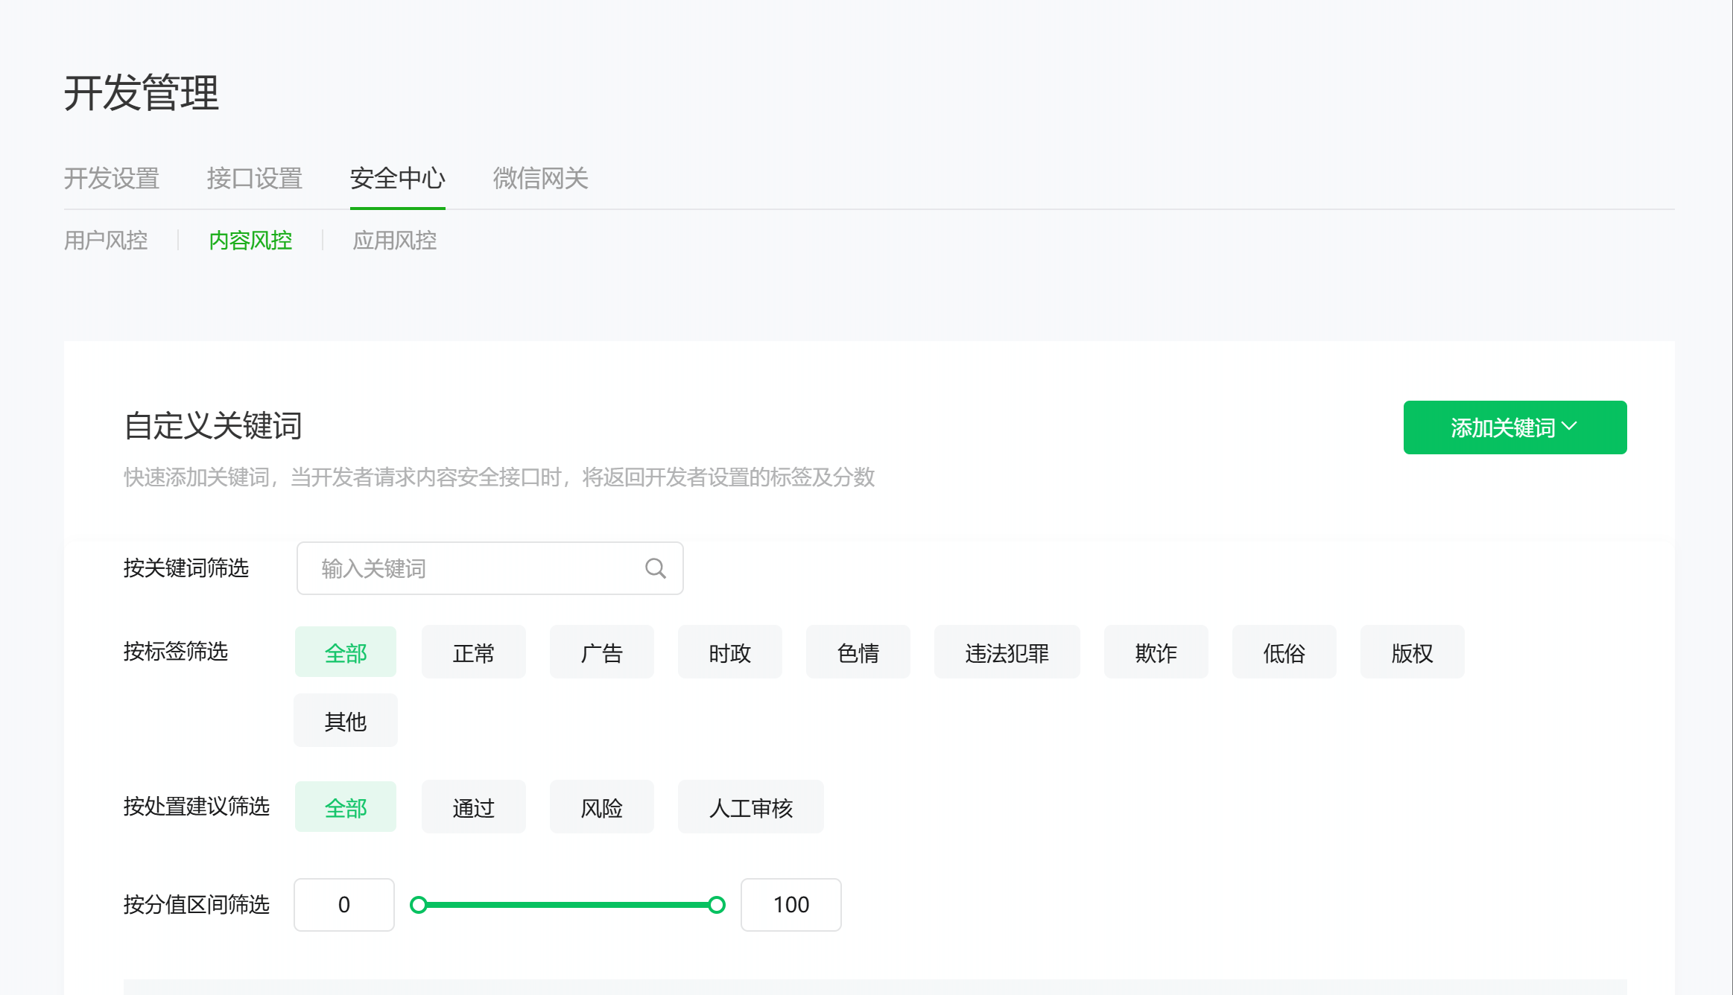Viewport: 1733px width, 995px height.
Task: Filter tags by 正常
Action: [x=473, y=652]
